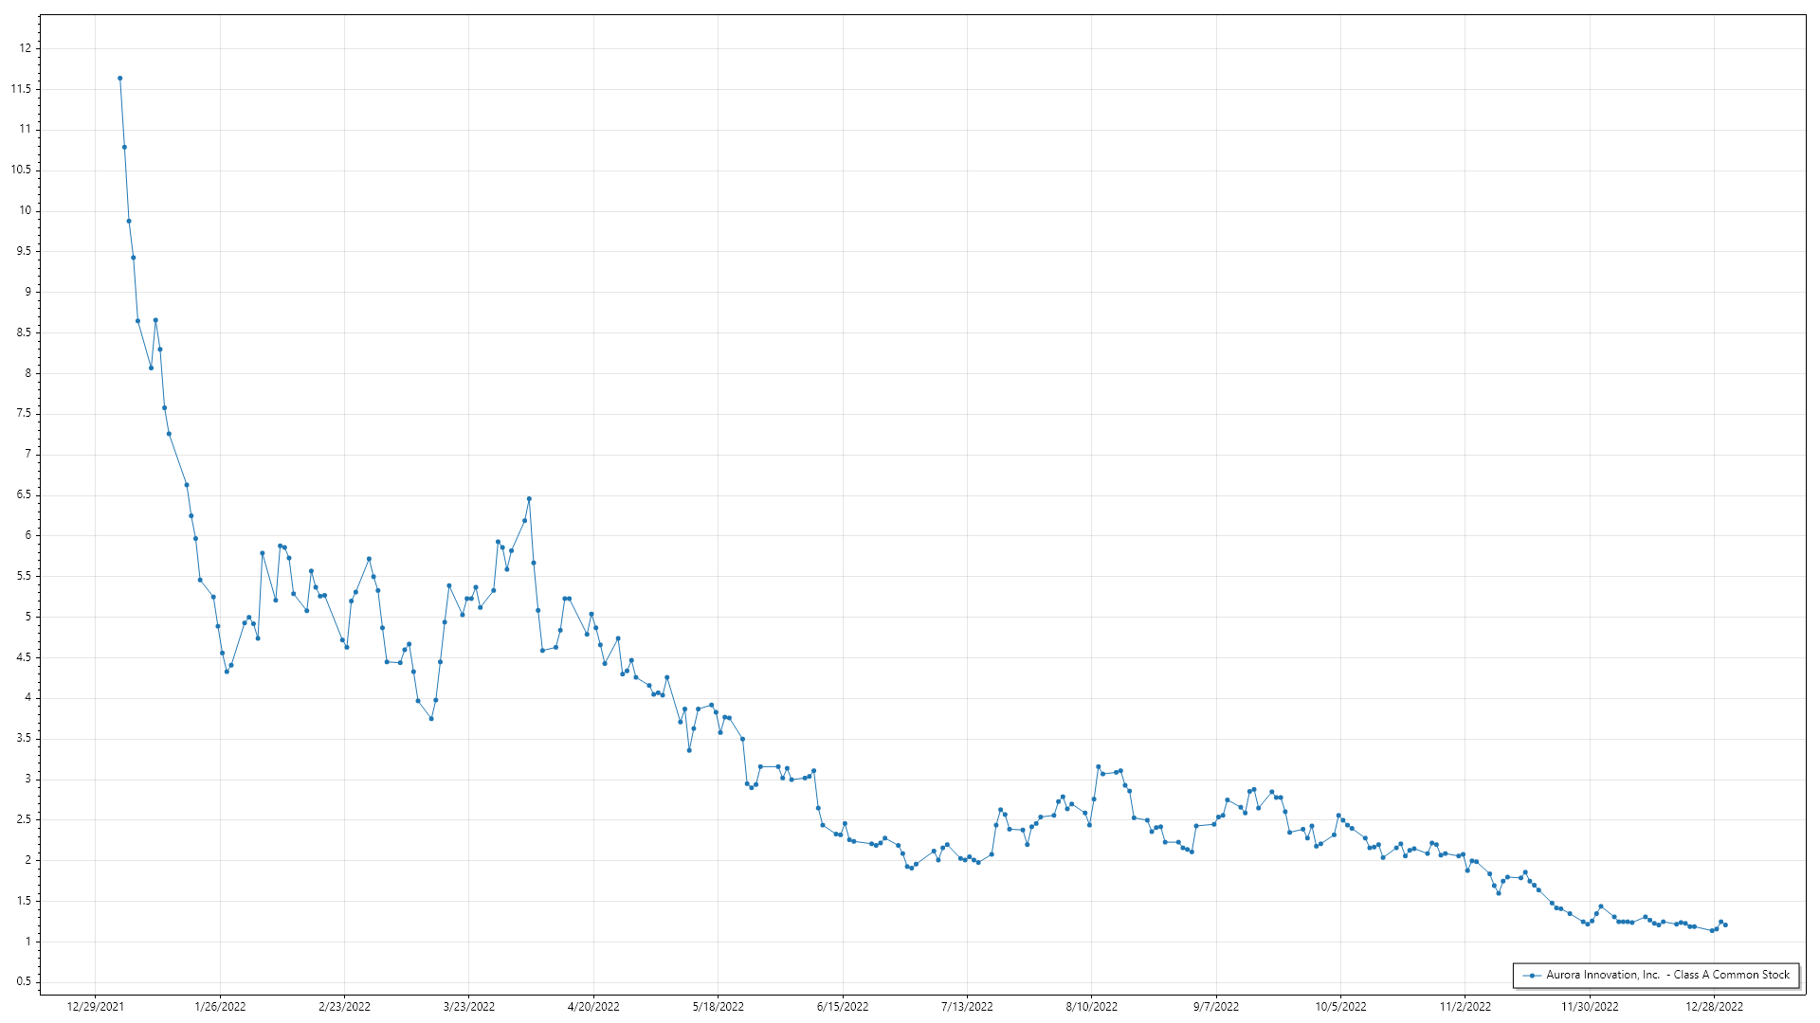
Task: Click the 6.5 value on the y-axis
Action: (24, 494)
